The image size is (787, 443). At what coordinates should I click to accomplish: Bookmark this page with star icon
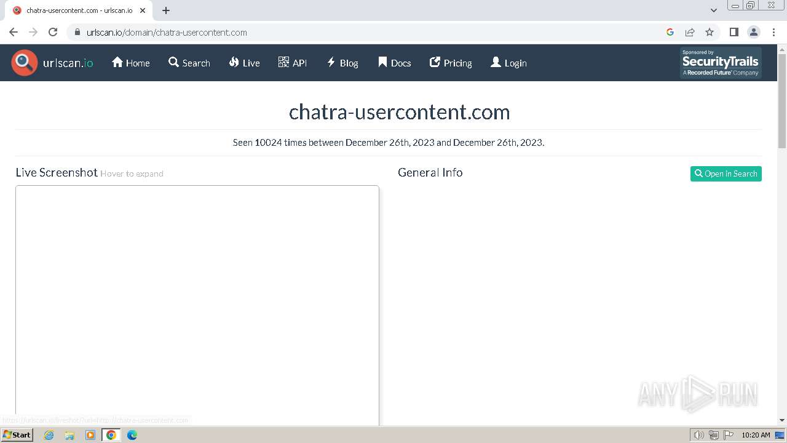pos(710,32)
